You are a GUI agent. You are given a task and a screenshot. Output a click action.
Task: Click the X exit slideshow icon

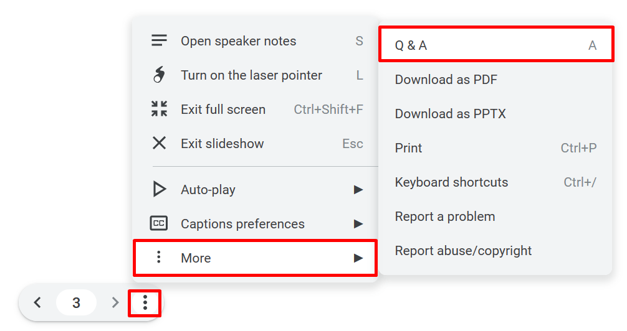pos(160,144)
